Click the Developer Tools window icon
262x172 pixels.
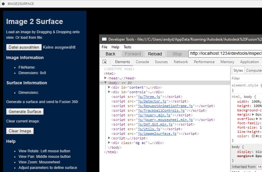click(x=104, y=39)
